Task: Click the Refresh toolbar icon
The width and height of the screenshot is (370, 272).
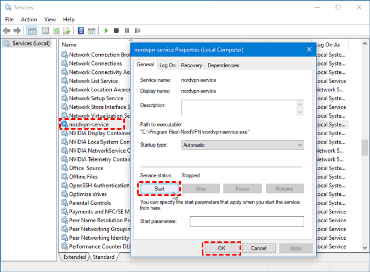Action: tap(55, 31)
